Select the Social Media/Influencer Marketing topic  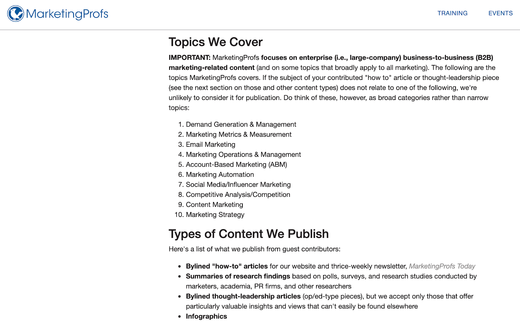pos(238,184)
